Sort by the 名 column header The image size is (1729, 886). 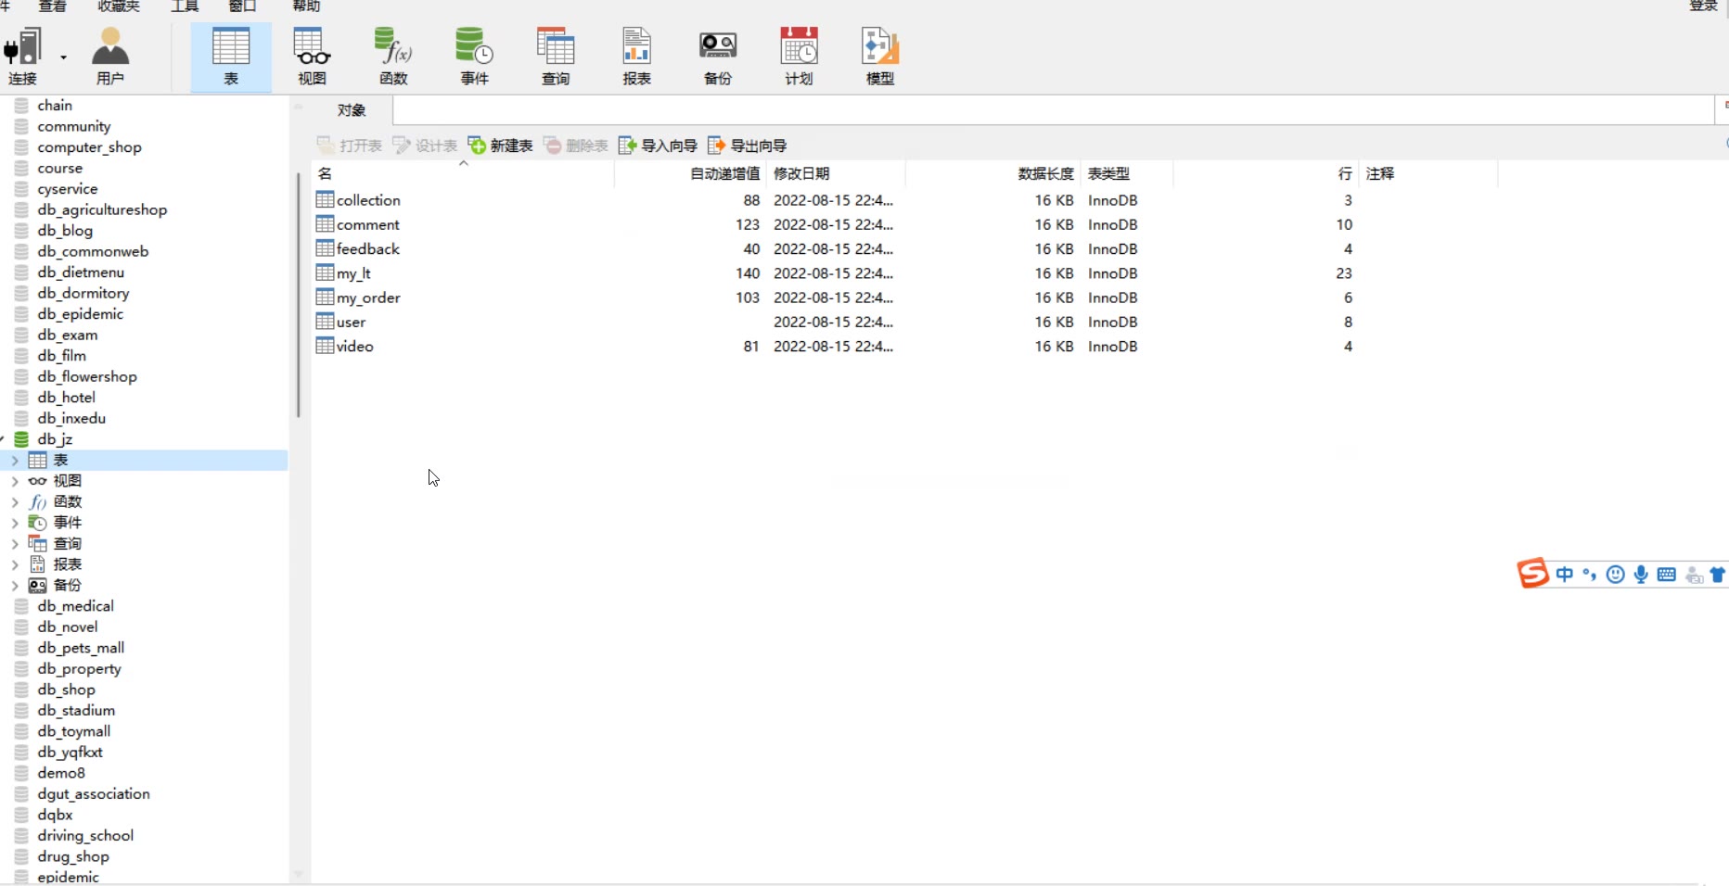[463, 173]
